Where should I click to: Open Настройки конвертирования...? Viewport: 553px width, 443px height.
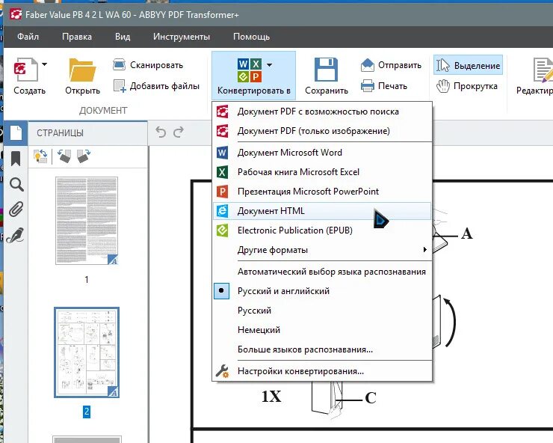pos(322,371)
